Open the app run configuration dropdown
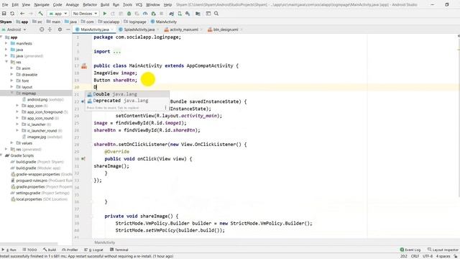 click(x=58, y=14)
